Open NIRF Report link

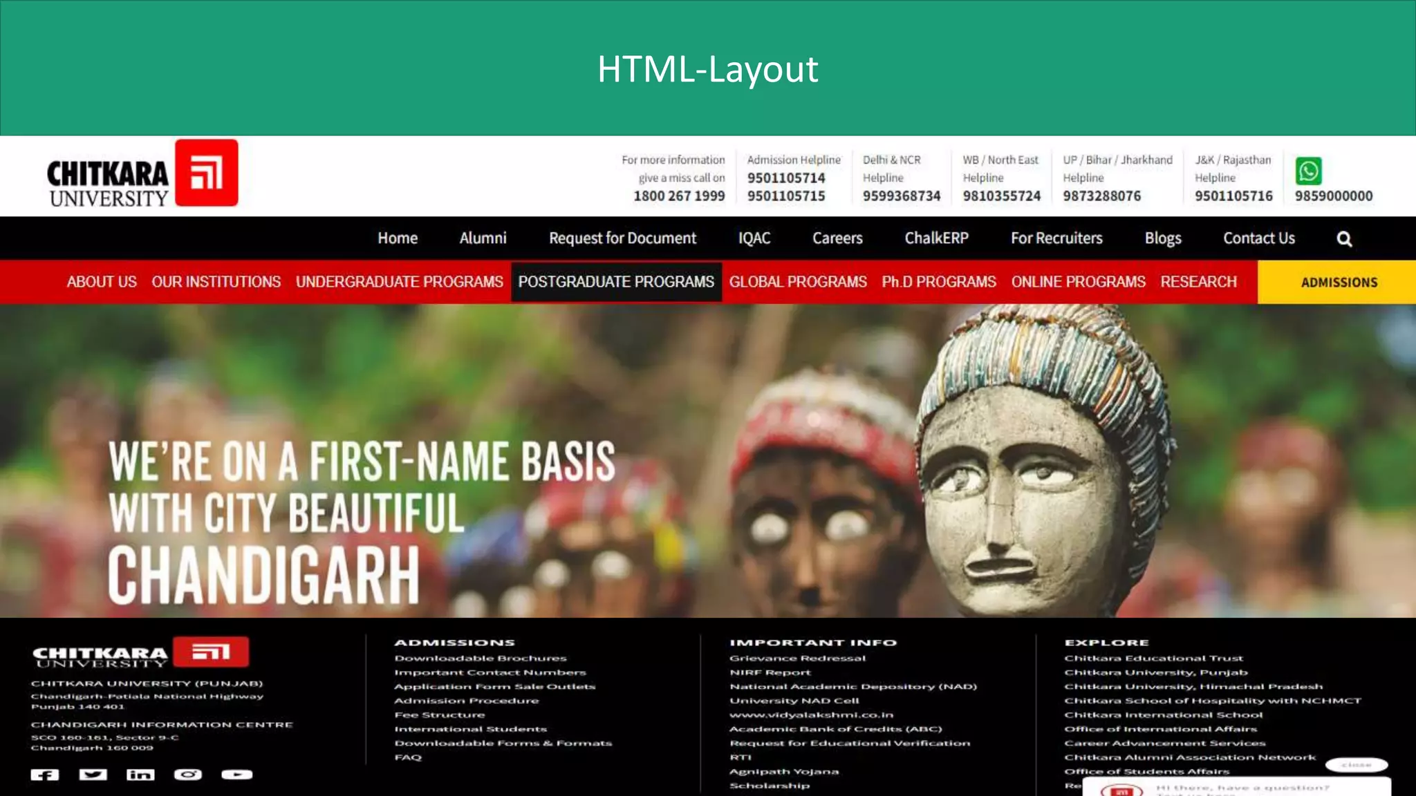(x=770, y=672)
